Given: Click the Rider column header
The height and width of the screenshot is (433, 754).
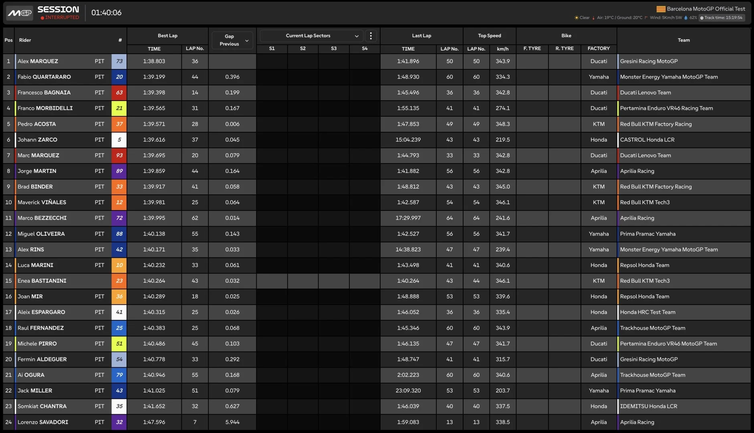Looking at the screenshot, I should click(x=25, y=40).
